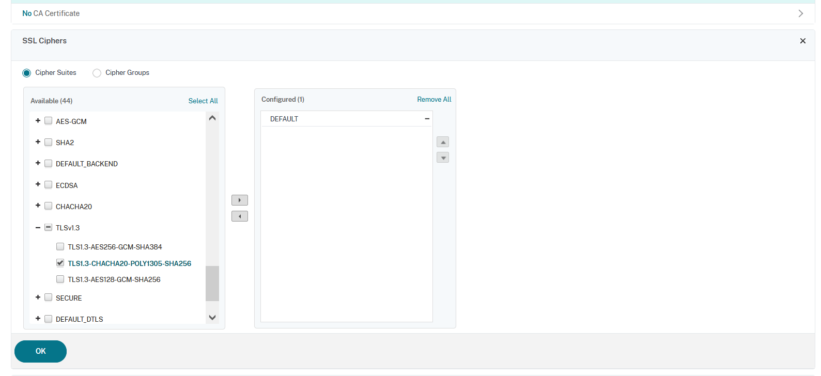Click the TLSv1.3 group label
Viewport: 821px width, 376px height.
point(68,228)
